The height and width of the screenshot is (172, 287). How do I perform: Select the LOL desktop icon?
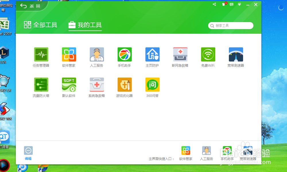tap(4, 55)
